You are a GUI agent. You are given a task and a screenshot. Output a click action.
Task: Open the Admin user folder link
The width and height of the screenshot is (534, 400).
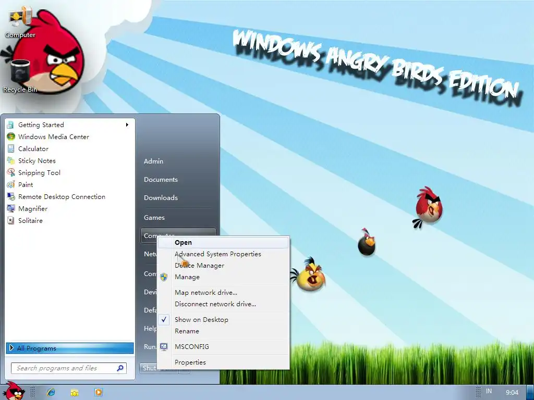154,161
